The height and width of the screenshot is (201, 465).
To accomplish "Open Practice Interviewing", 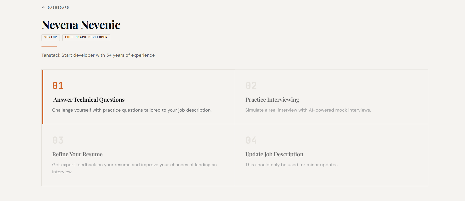I will 272,100.
